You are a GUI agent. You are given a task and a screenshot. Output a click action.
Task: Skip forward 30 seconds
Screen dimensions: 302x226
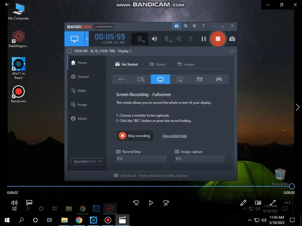coord(166,203)
